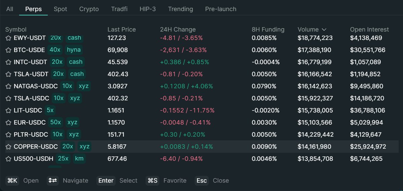The image size is (403, 191).
Task: Click the 8H Funding column header
Action: point(268,30)
